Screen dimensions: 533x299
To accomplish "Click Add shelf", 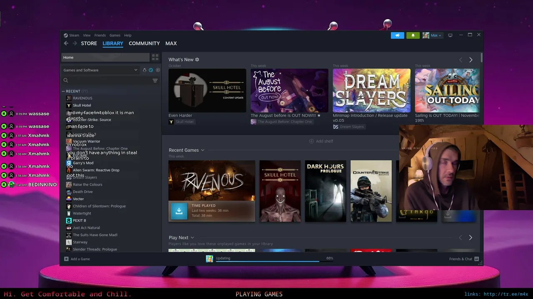I will click(x=321, y=141).
